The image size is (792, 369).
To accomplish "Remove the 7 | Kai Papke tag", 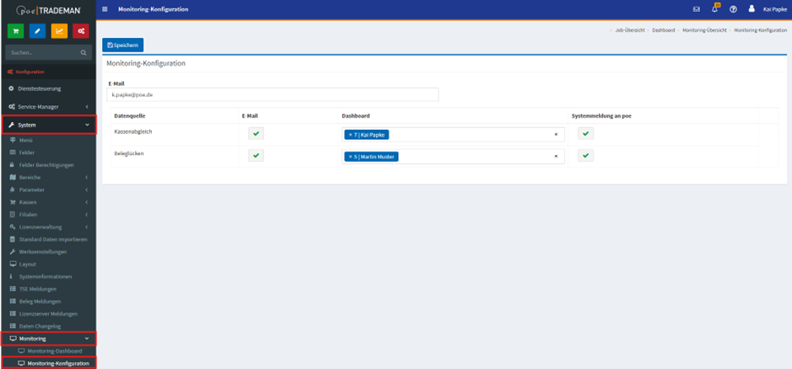I will [350, 135].
